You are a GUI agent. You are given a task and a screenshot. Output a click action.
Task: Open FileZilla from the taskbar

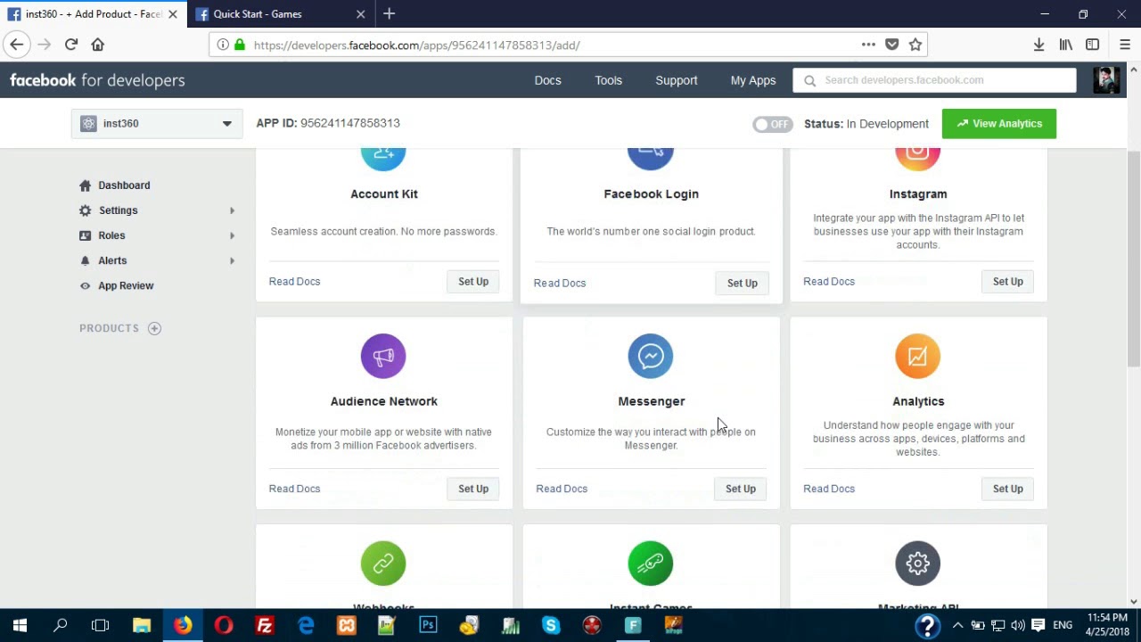[x=265, y=625]
